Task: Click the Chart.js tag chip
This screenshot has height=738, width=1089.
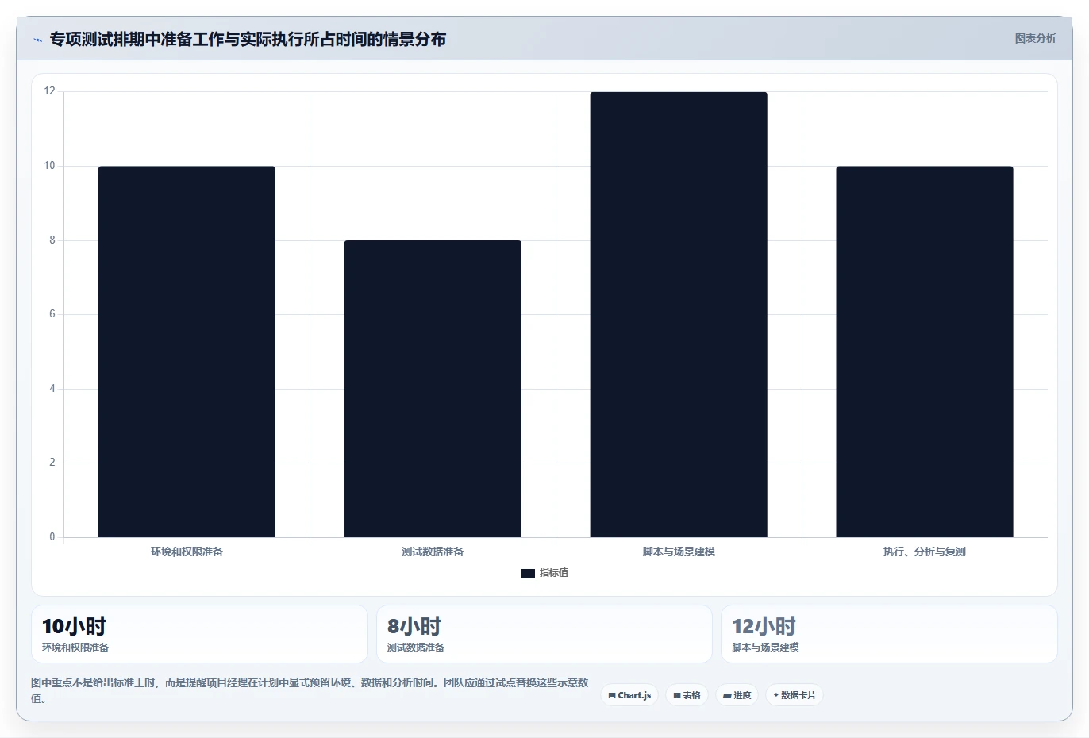Action: coord(629,695)
